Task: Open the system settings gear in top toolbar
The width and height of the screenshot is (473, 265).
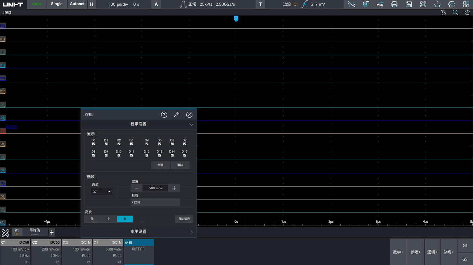Action: point(452,4)
